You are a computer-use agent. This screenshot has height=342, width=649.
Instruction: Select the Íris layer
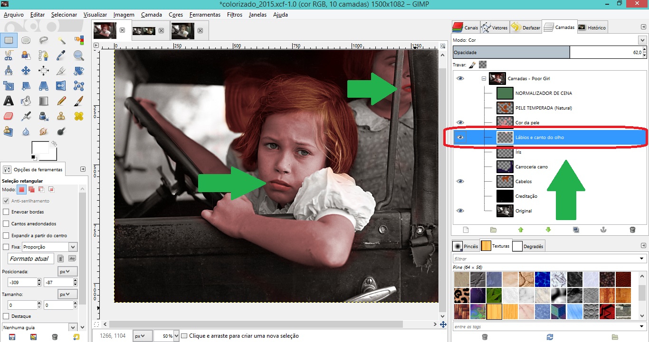click(x=518, y=152)
